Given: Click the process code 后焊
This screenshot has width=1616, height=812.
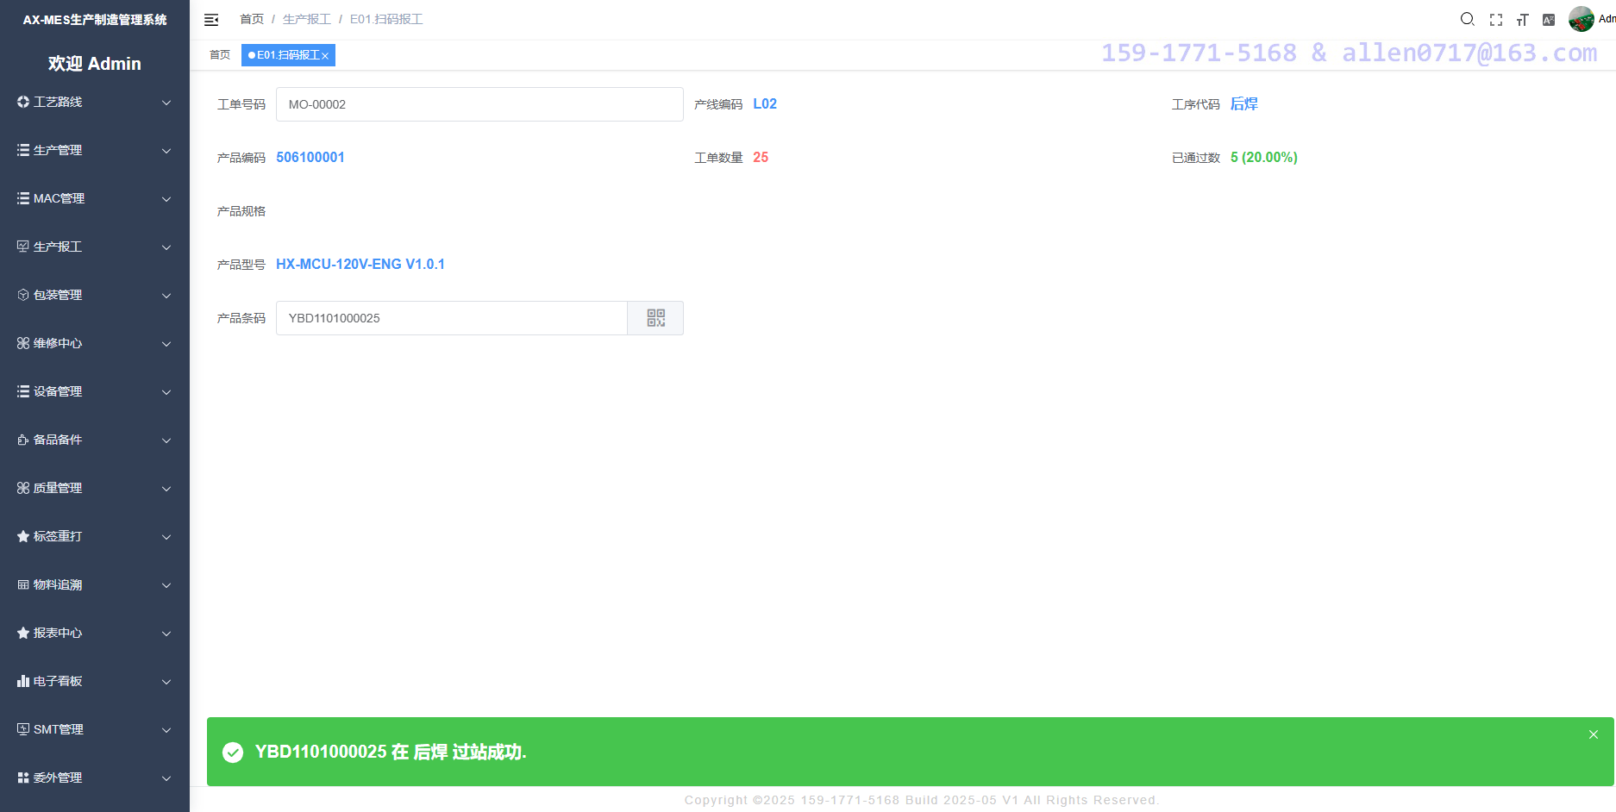Looking at the screenshot, I should (1244, 104).
